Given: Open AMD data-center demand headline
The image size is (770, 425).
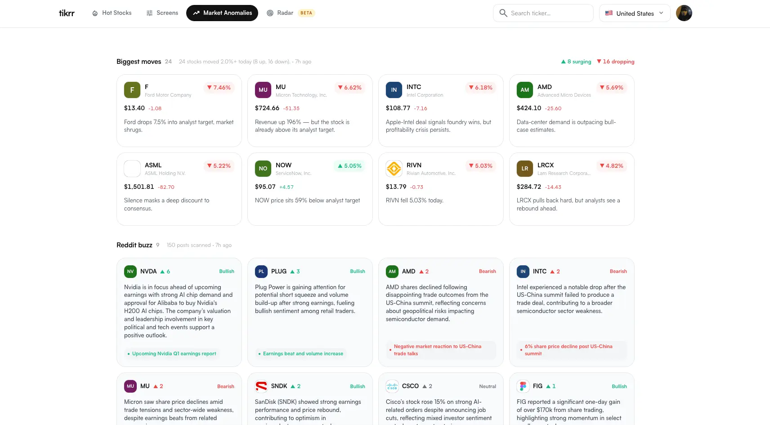Looking at the screenshot, I should [x=566, y=126].
